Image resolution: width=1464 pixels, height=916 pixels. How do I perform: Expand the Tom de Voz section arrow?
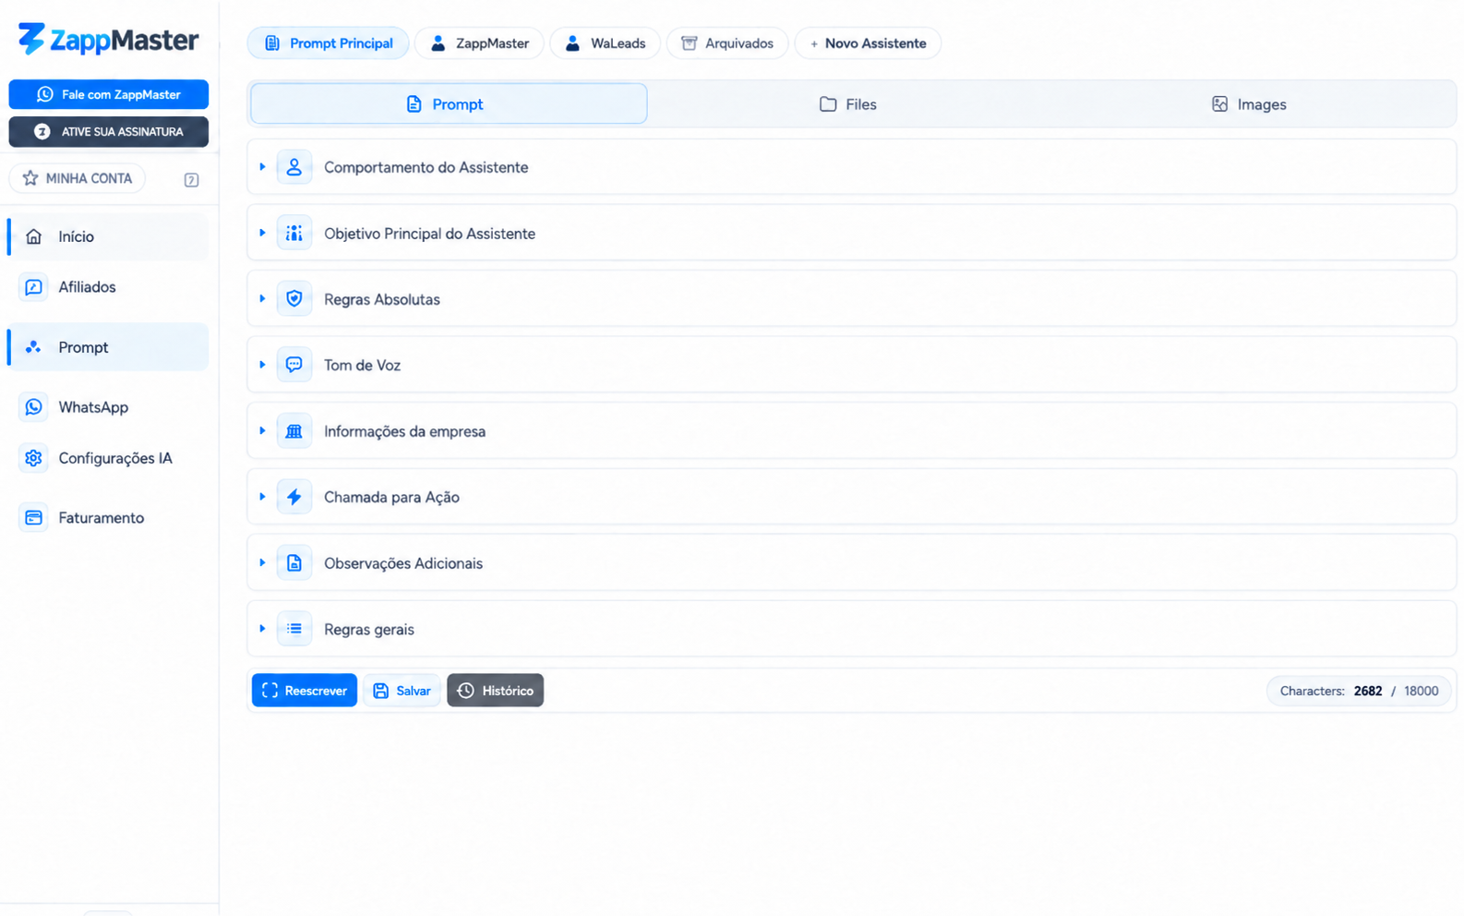262,365
